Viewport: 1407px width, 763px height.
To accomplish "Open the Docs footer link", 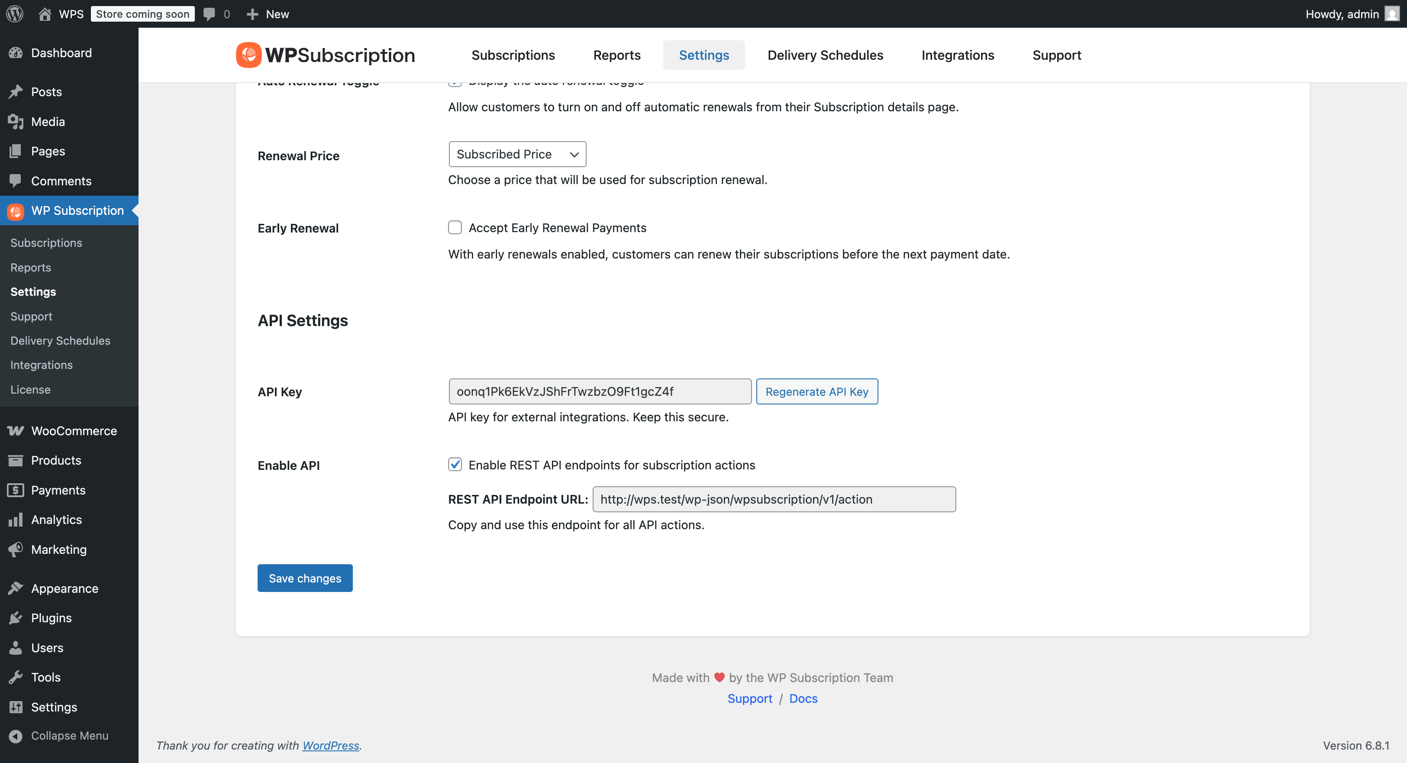I will coord(803,698).
